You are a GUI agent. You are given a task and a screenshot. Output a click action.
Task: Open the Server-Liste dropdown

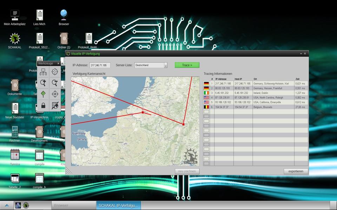[166, 65]
